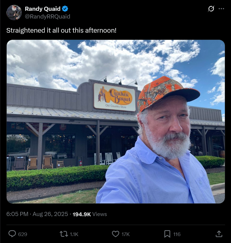This screenshot has height=243, width=231.
Task: Bookmark the post with bookmark icon
Action: tap(167, 234)
